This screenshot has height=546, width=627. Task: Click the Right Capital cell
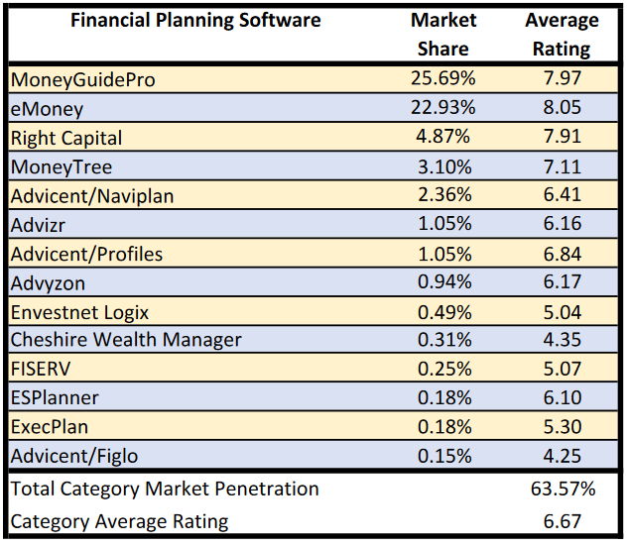pyautogui.click(x=66, y=137)
